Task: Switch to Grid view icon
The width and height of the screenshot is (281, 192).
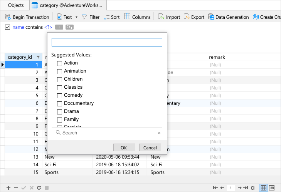Action: click(x=263, y=188)
